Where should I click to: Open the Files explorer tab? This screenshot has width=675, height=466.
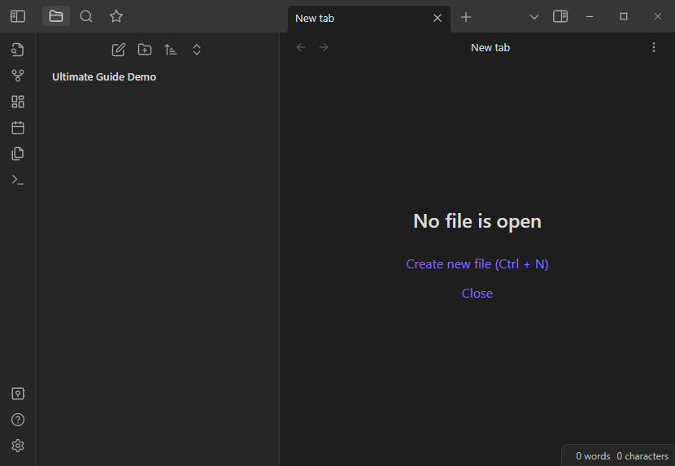(x=56, y=16)
